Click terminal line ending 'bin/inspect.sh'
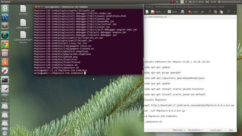 point(56,65)
